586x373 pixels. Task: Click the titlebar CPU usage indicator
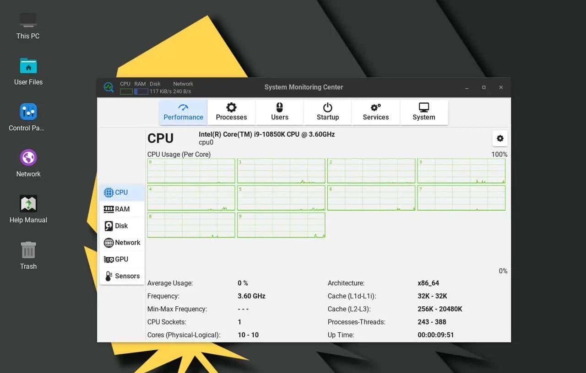[126, 91]
